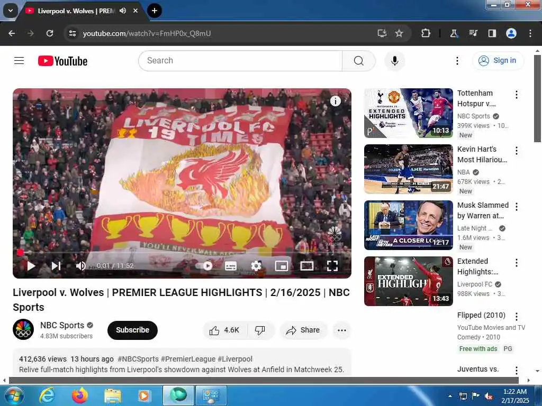Click the search magnifier button

359,61
